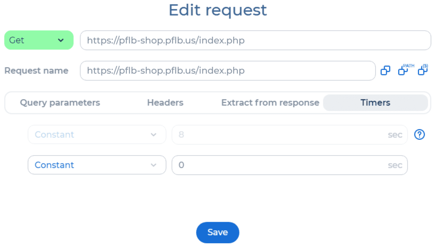Viewport: 435px width, 247px height.
Task: Click the copy request name icon
Action: point(385,71)
